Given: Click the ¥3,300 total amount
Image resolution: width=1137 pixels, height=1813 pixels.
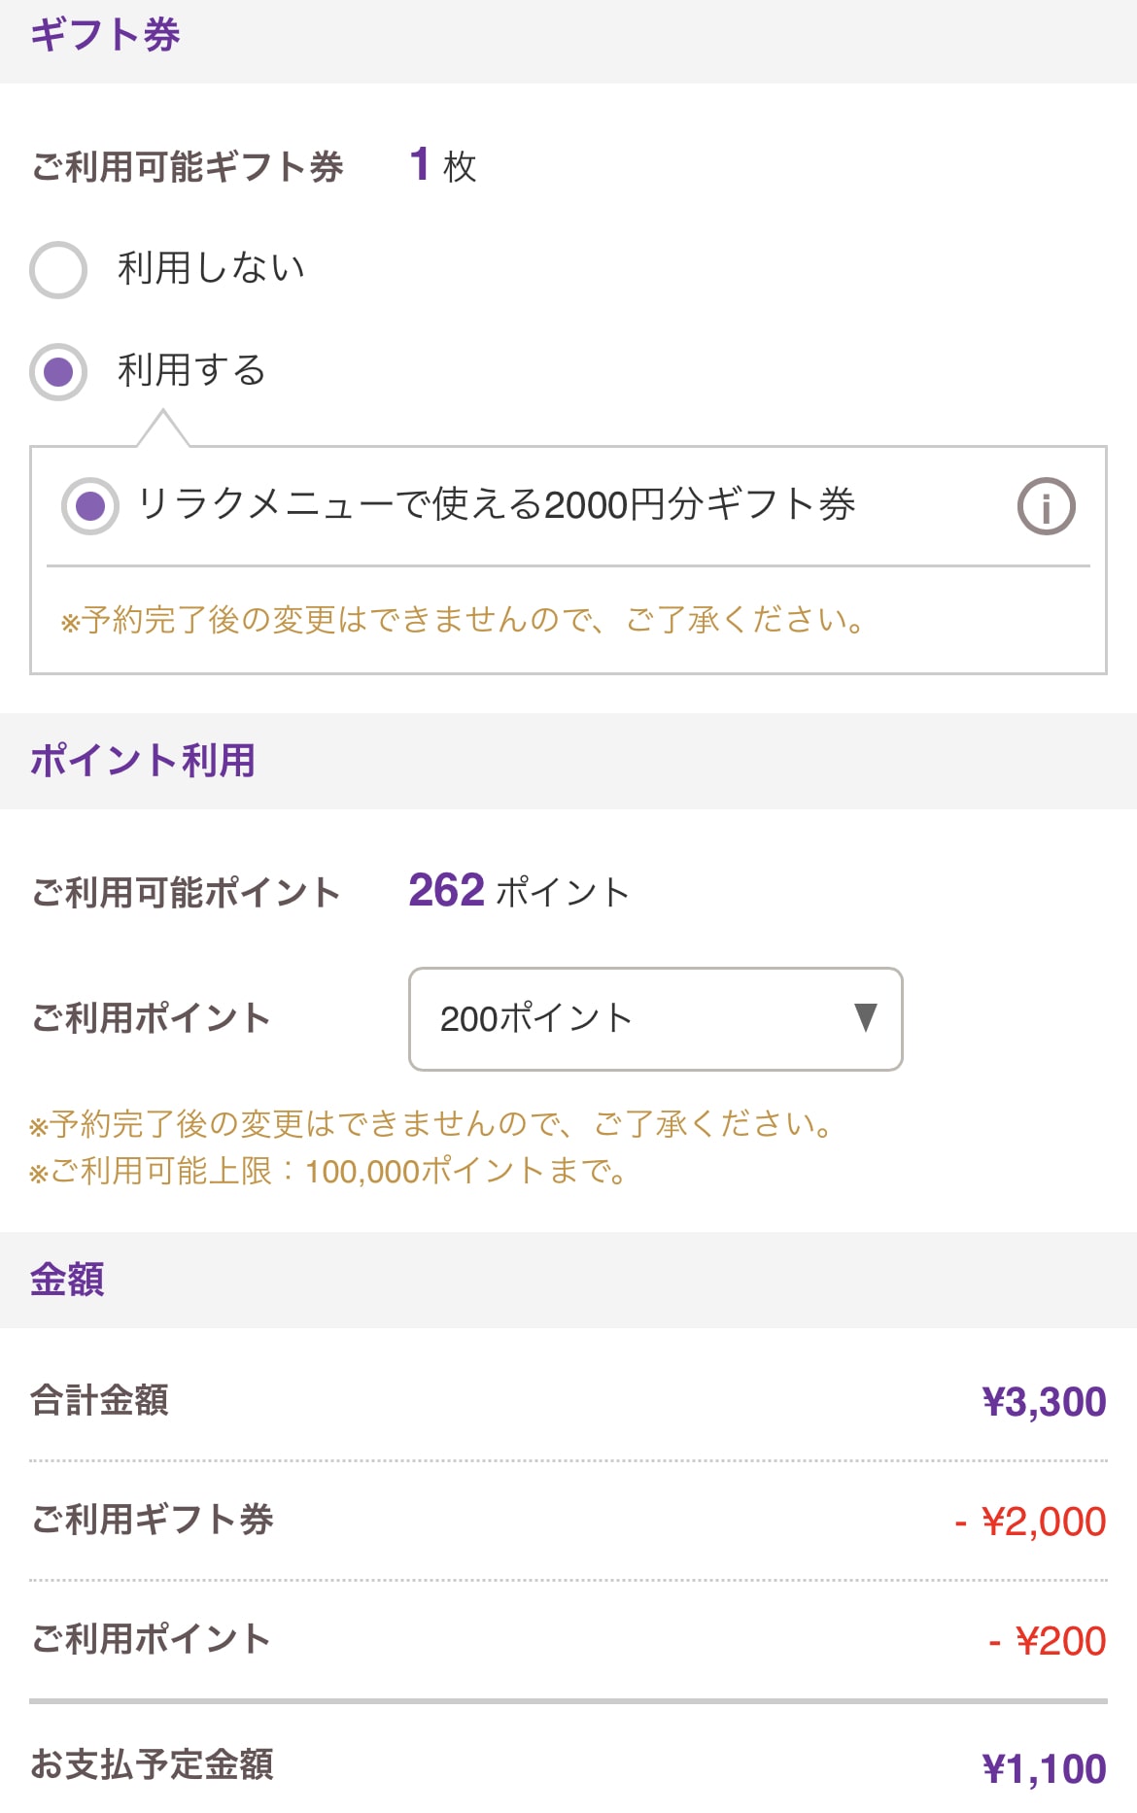Looking at the screenshot, I should click(x=1044, y=1402).
